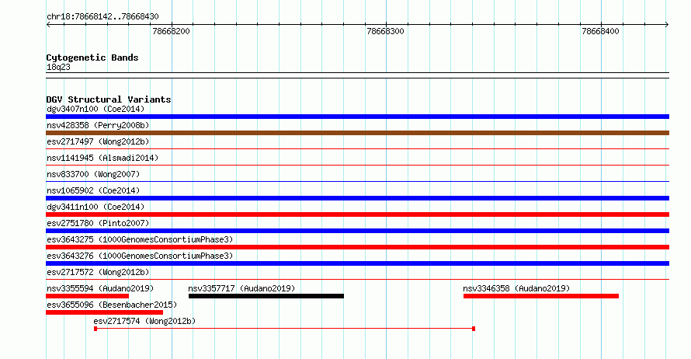This screenshot has height=359, width=691.
Task: Click the dgv3407n100 (Coe2014) label
Action: [x=95, y=109]
